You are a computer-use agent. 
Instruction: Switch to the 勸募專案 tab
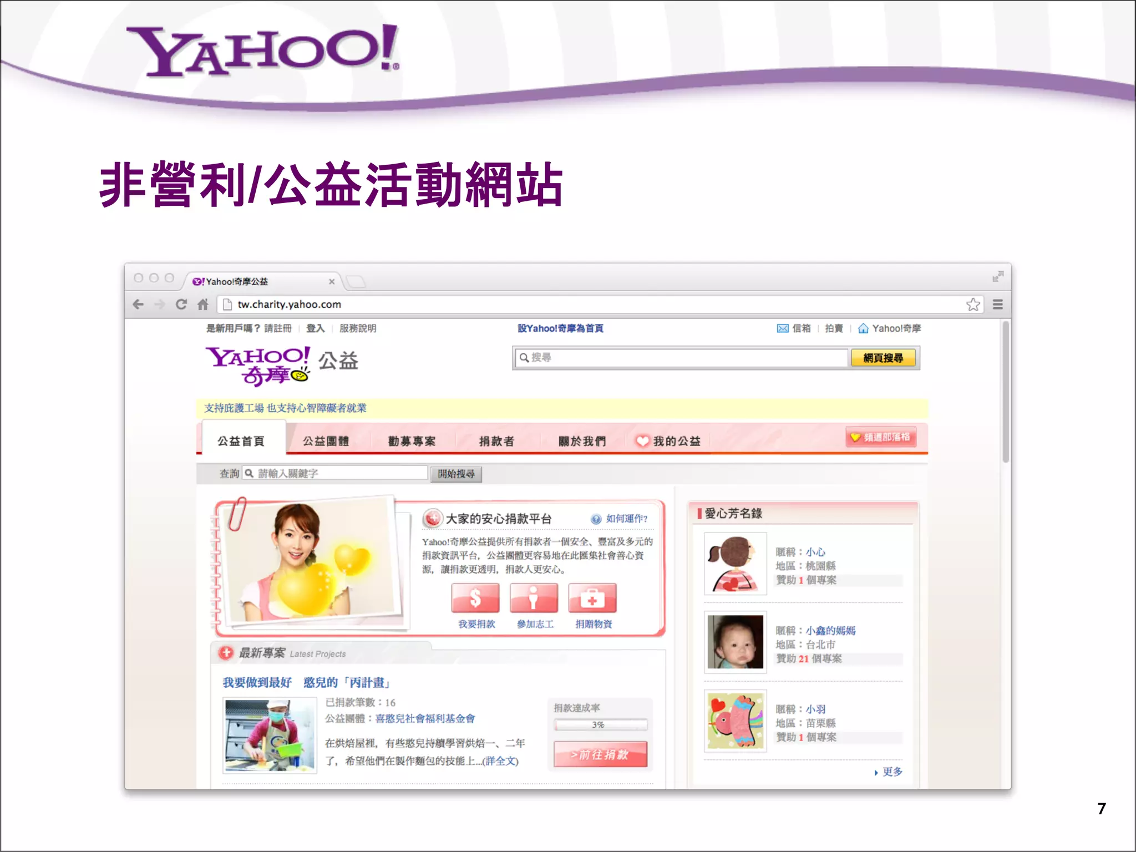coord(412,441)
